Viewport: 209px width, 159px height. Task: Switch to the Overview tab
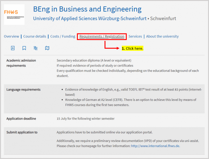(x=11, y=36)
